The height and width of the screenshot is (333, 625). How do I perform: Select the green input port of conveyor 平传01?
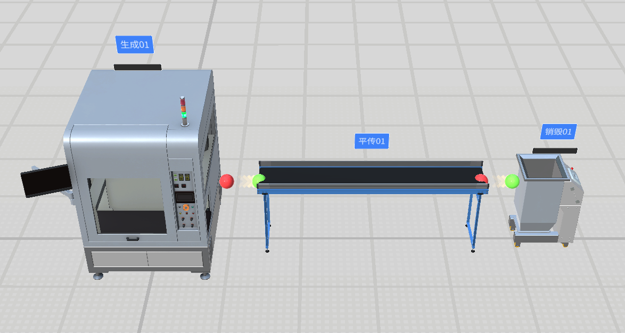(259, 180)
